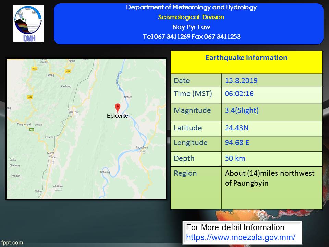
Task: Click the 'Earthquake Information' table heading
Action: tap(246, 58)
